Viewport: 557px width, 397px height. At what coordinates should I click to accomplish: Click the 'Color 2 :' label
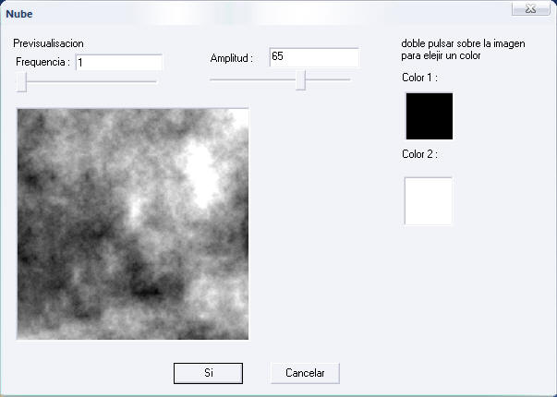(x=419, y=154)
